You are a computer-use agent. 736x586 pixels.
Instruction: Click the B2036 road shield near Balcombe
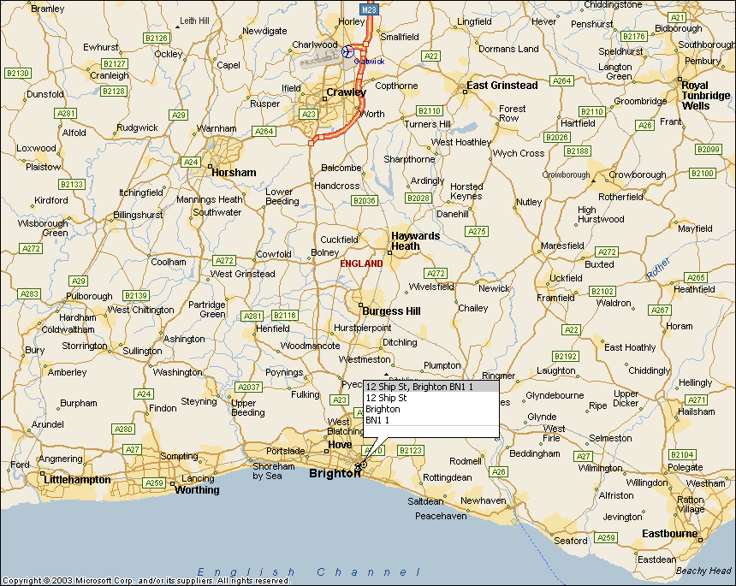364,200
